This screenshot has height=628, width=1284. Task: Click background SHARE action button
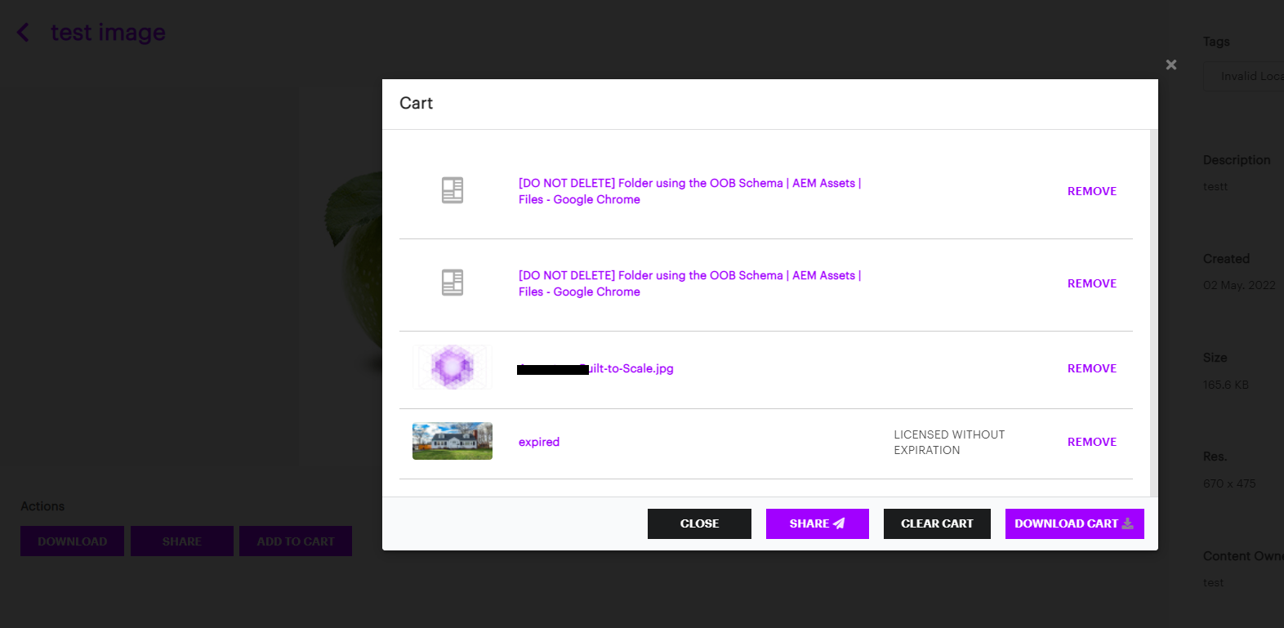[x=181, y=541]
